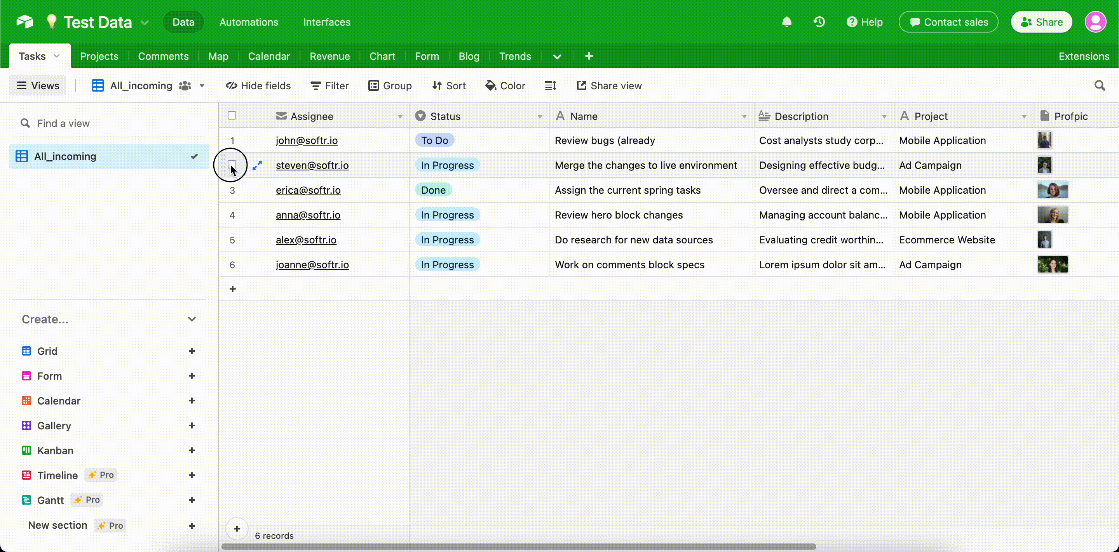Viewport: 1119px width, 552px height.
Task: Add a Kanban view via plus
Action: pos(192,450)
